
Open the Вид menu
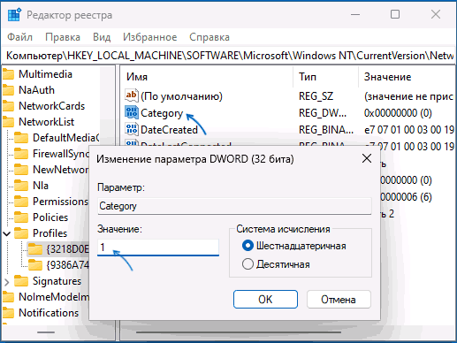coord(102,37)
